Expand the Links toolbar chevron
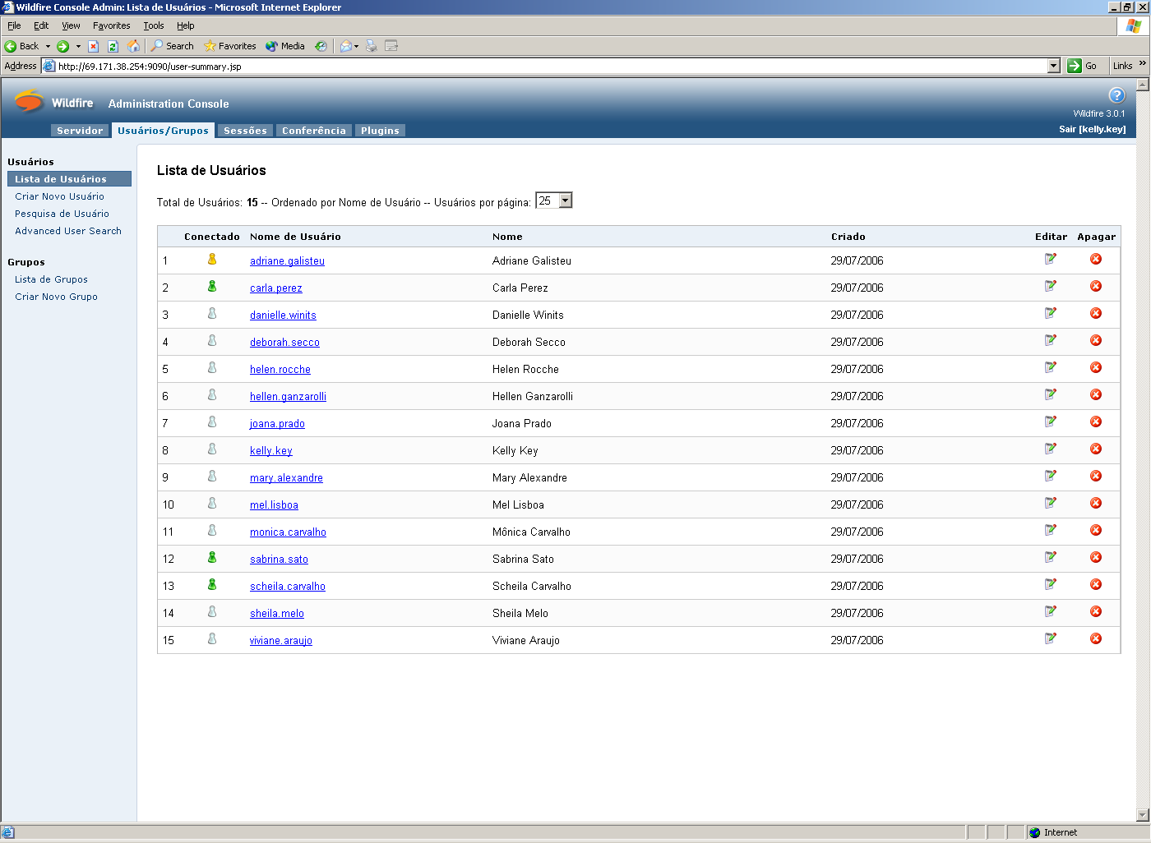The image size is (1151, 843). click(x=1143, y=64)
